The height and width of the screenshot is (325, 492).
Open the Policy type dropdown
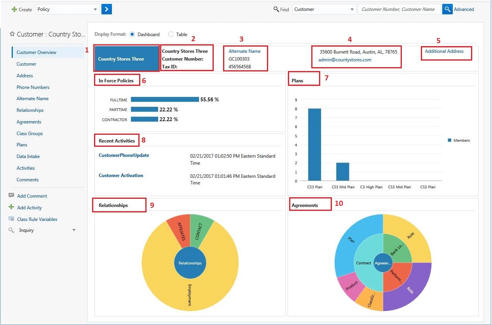pyautogui.click(x=68, y=9)
